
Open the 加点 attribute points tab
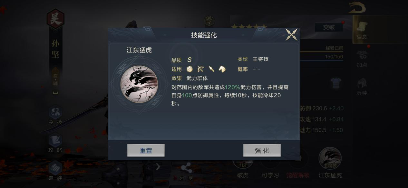362,59
